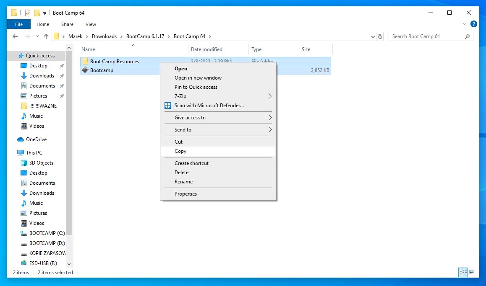Choose Rename from the context menu

click(x=218, y=182)
